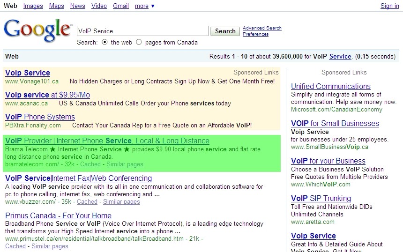Open 'VoIP SIP Trunking' ad

coord(321,198)
